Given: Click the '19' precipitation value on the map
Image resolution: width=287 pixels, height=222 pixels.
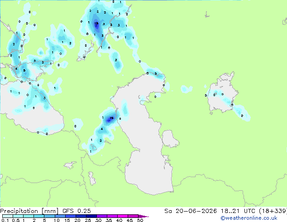Looking at the screenshot, I should click(x=111, y=118).
